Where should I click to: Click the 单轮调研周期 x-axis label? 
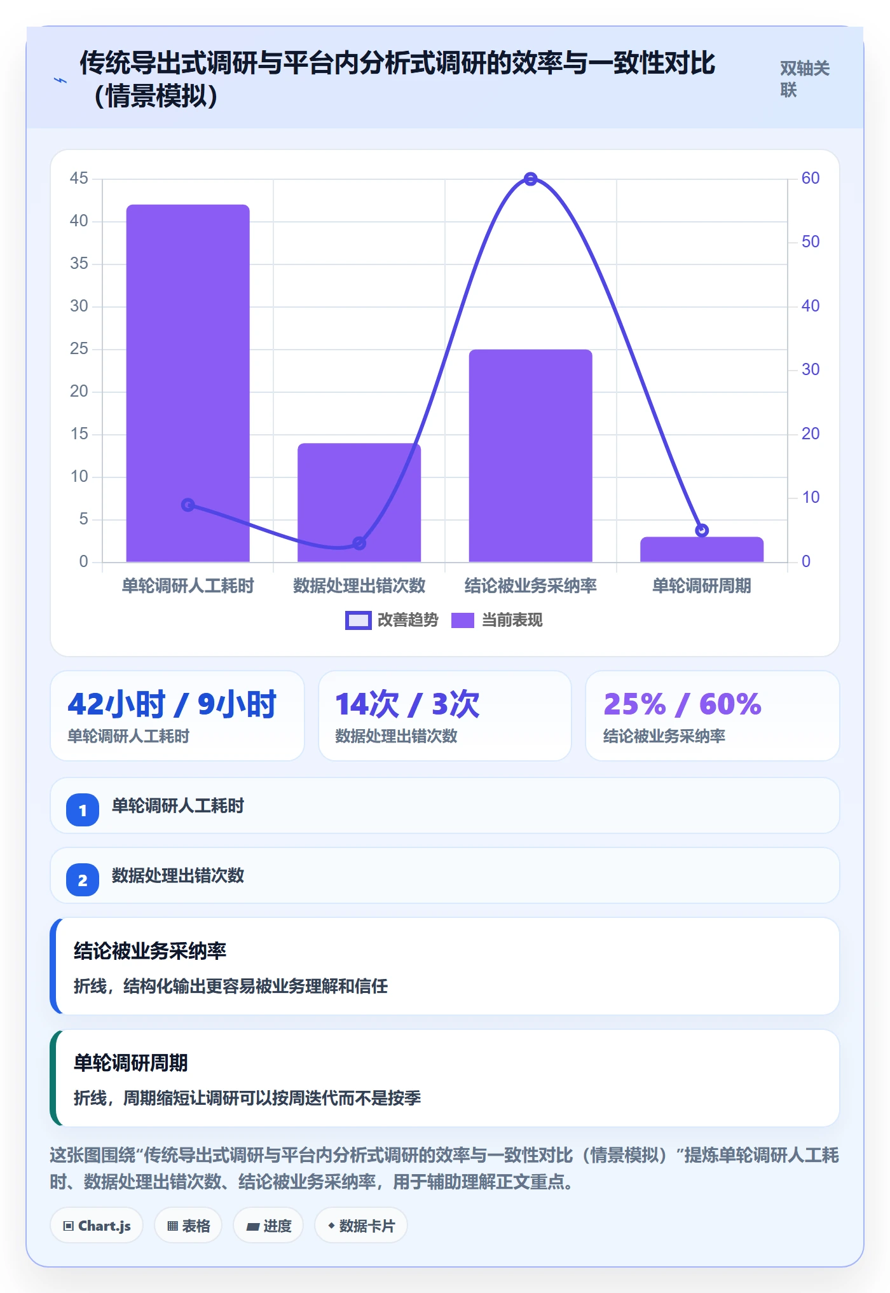click(x=702, y=585)
